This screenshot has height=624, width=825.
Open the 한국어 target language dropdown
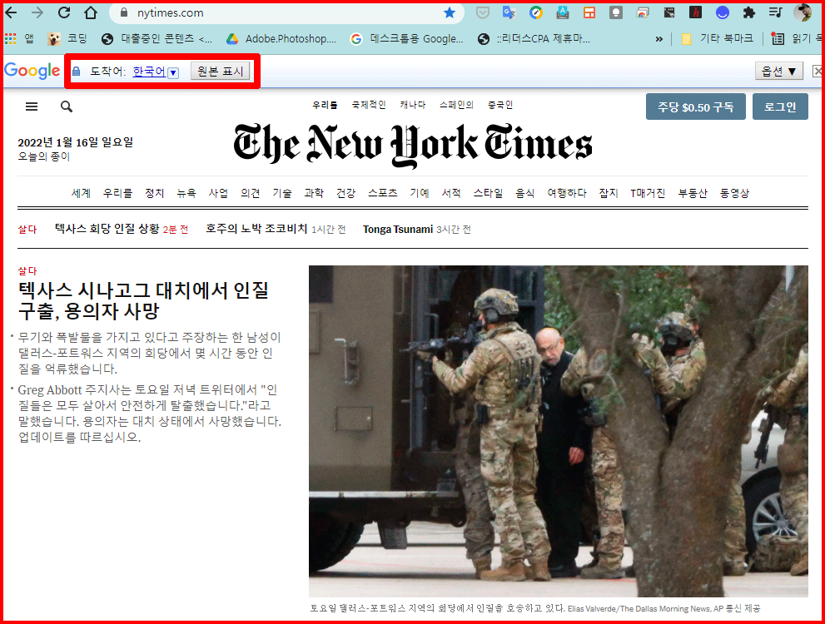(156, 72)
